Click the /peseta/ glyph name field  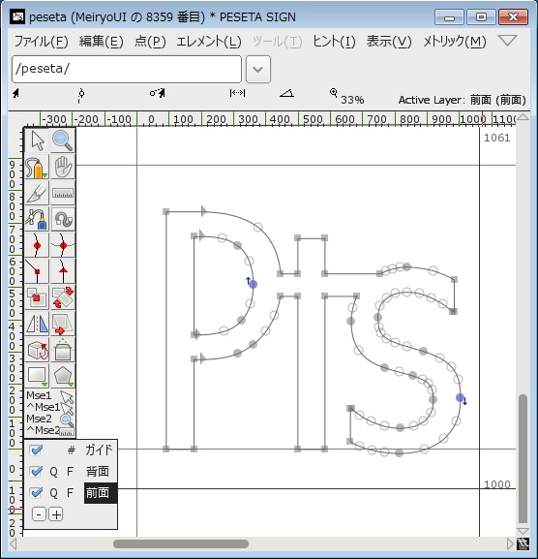(127, 69)
